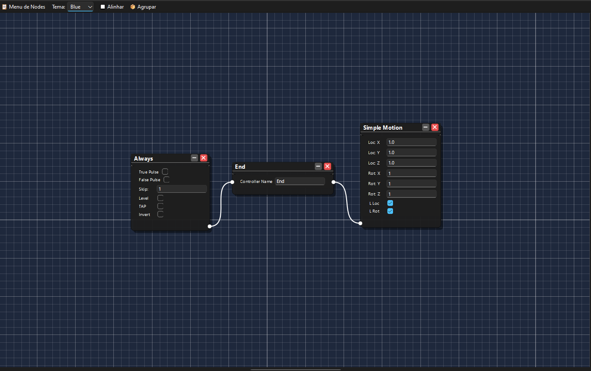Close the Always node
Screen dimensions: 591x371
pos(204,158)
